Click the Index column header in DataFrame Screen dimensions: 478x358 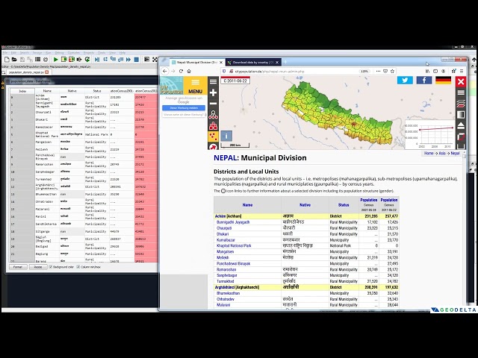pos(22,91)
